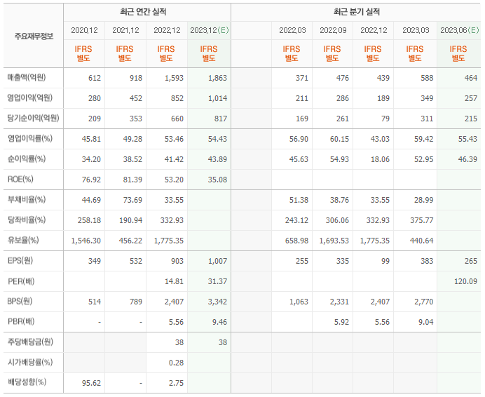Select the 영업이익(억원) row label
This screenshot has height=397, width=485.
pyautogui.click(x=29, y=98)
